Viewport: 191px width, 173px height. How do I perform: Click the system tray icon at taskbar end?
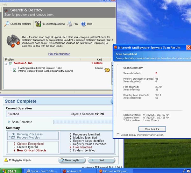(189, 171)
